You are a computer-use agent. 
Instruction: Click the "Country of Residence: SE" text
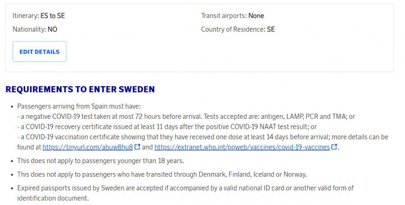(238, 30)
